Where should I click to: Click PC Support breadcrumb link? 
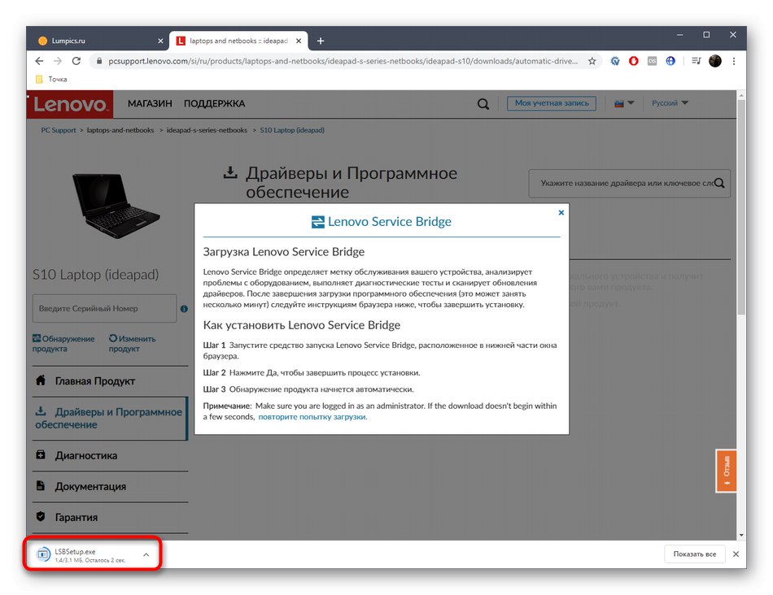tap(58, 131)
